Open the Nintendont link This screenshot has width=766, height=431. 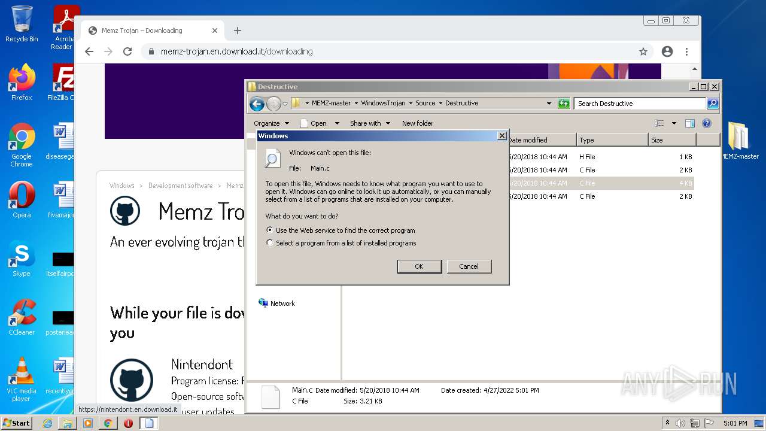tap(202, 365)
